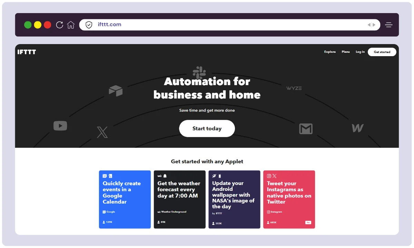This screenshot has height=248, width=414.
Task: Click the Google Calendar icon atop the blue card
Action: 105,176
